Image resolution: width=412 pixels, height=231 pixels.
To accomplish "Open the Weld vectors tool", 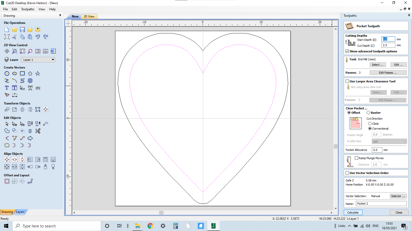I will point(7,131).
